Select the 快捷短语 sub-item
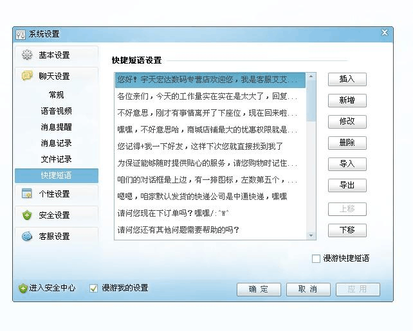Screen dimensions: 413x331 [57, 175]
